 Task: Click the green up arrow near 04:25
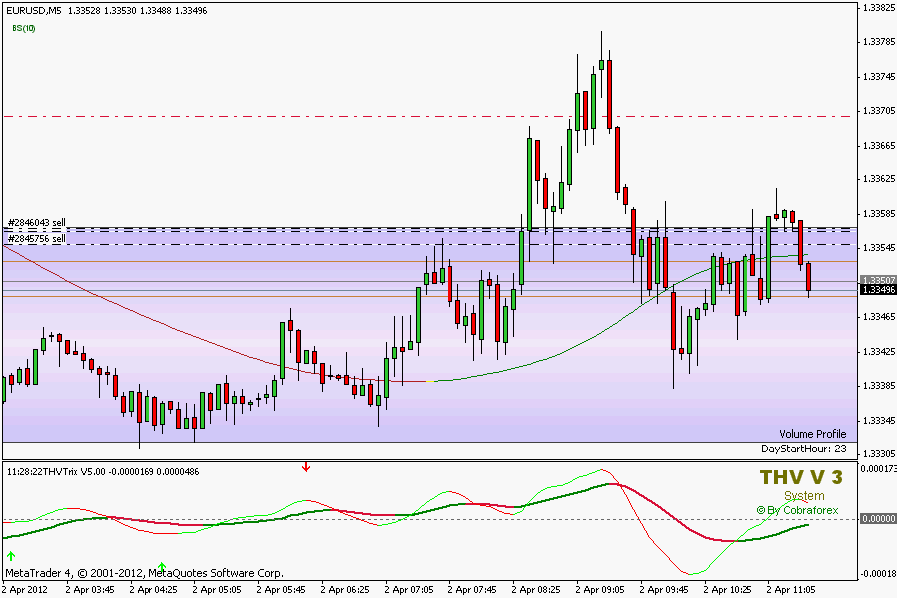tap(162, 567)
